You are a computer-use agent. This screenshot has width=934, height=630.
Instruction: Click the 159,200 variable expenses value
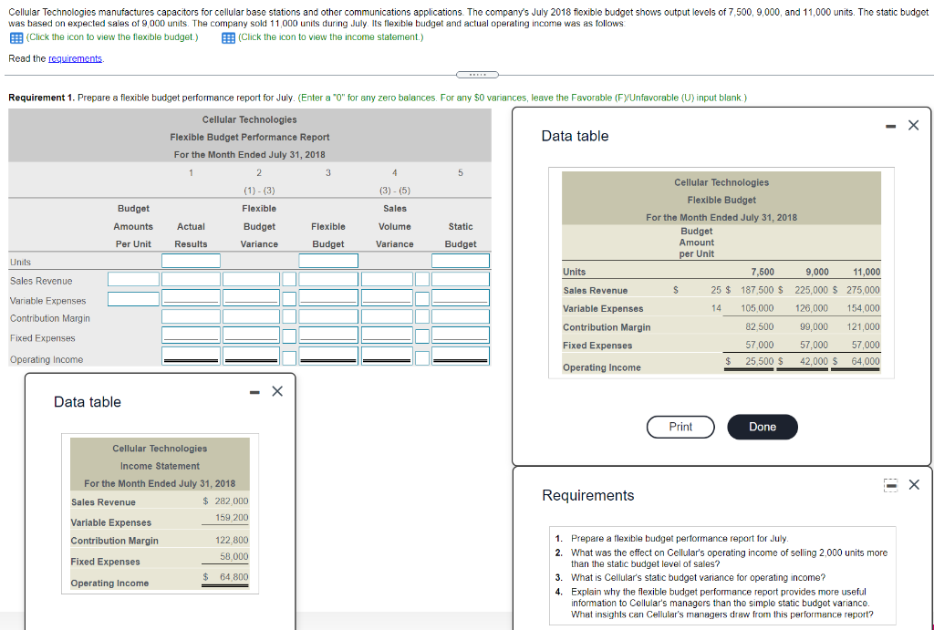click(x=232, y=518)
